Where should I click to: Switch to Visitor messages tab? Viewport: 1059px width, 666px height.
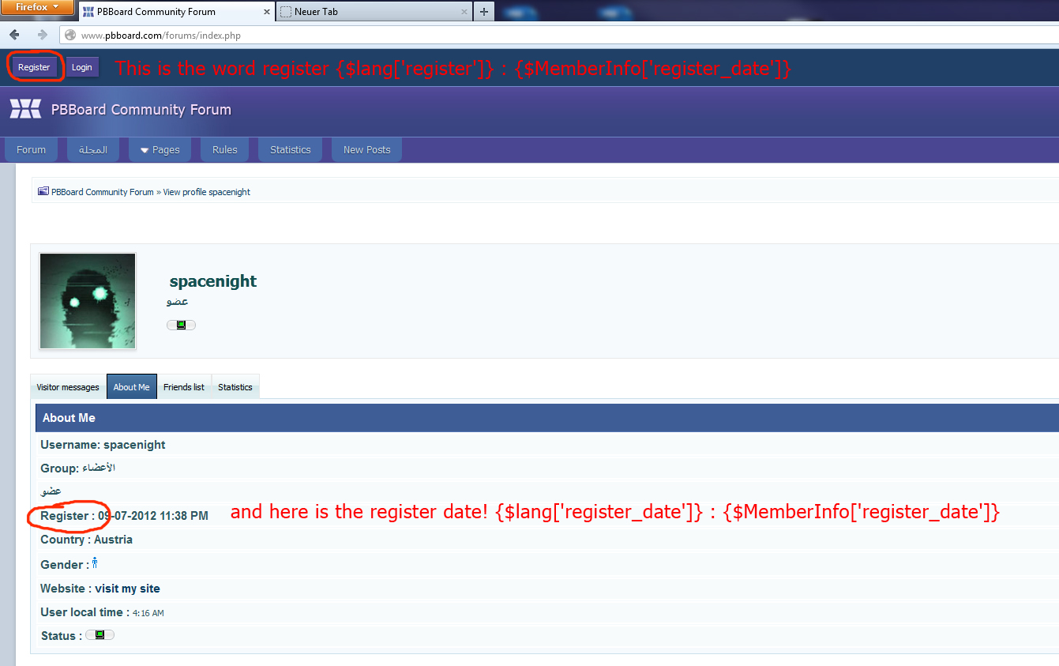pos(68,387)
